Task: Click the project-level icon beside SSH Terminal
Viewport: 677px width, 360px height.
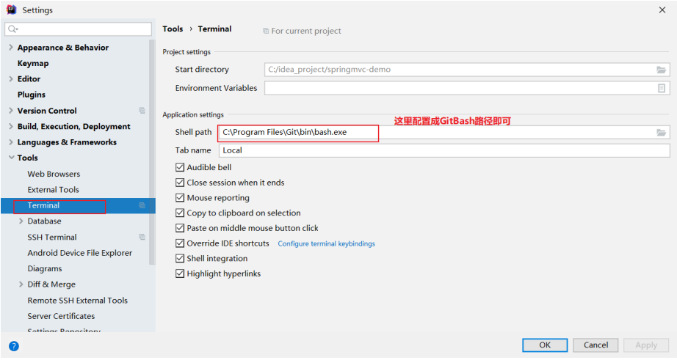Action: (142, 238)
